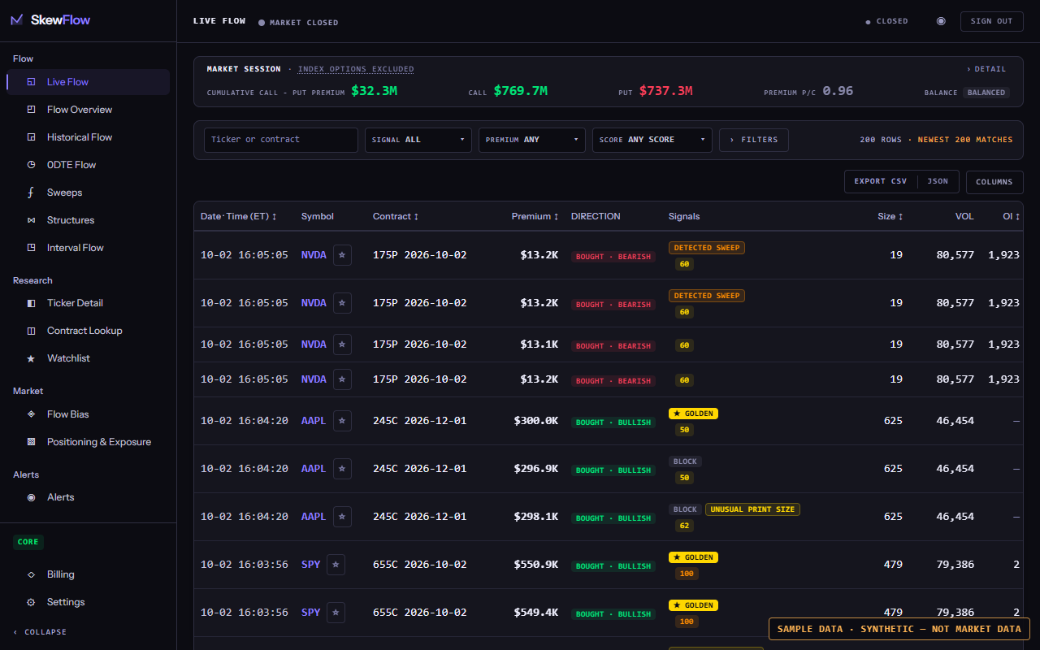Open Flow Overview from the sidebar
Viewport: 1040px width, 650px height.
[x=88, y=110]
